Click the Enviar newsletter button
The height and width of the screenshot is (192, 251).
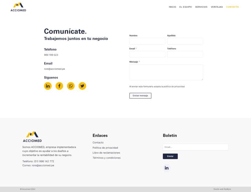170,156
